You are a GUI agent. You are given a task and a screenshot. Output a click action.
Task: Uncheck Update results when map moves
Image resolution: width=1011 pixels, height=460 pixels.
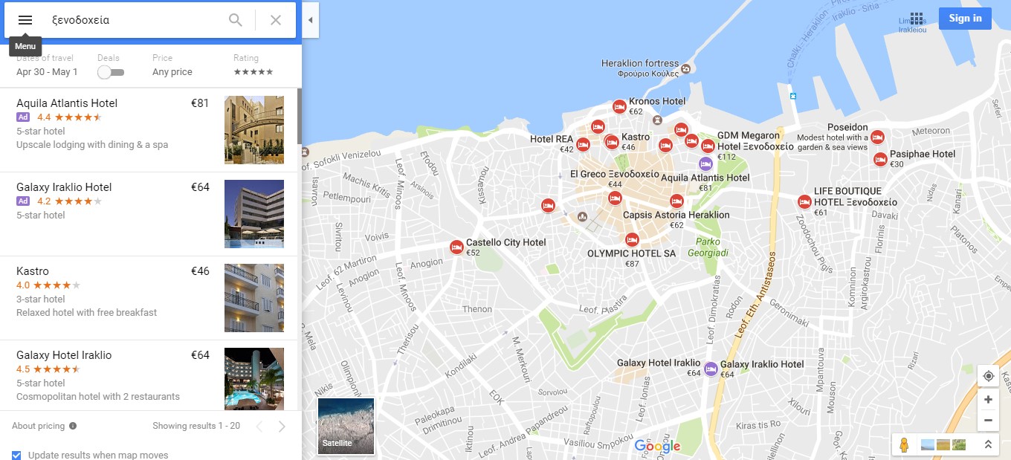click(x=16, y=455)
